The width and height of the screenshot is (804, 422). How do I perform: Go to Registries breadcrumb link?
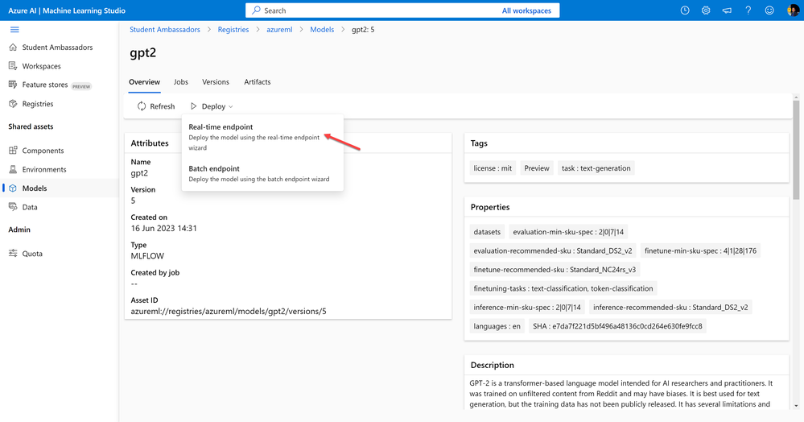(233, 30)
